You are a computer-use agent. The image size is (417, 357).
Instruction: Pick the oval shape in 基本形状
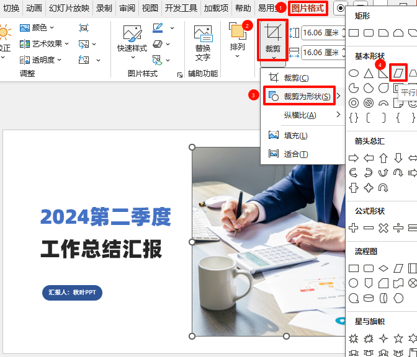pyautogui.click(x=354, y=73)
